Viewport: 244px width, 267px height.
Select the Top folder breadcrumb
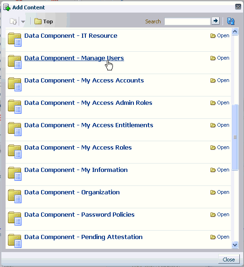click(44, 21)
